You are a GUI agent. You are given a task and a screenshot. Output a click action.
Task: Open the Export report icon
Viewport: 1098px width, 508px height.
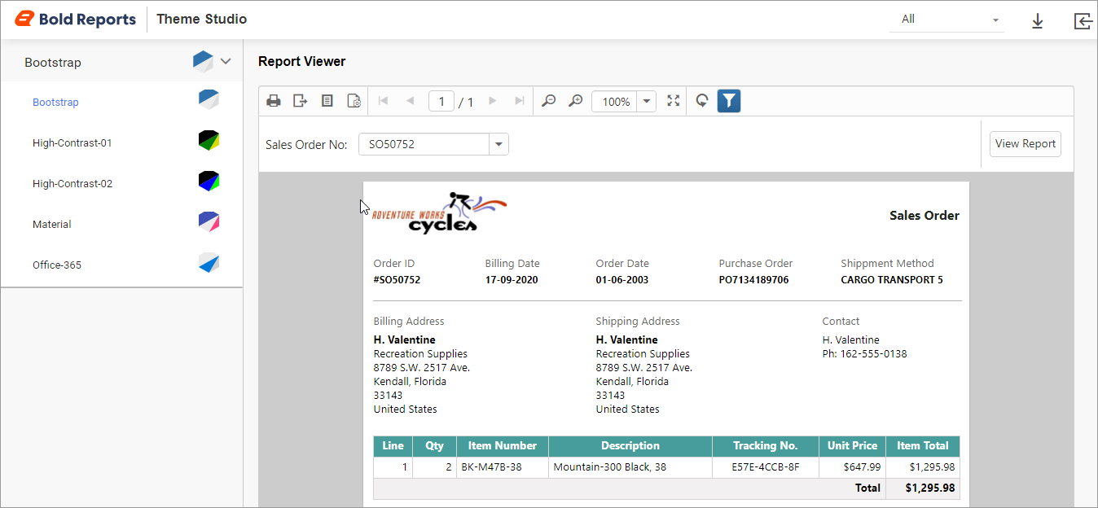[301, 101]
